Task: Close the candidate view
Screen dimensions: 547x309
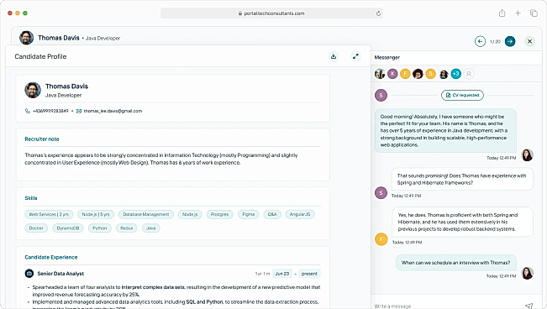Action: (529, 41)
